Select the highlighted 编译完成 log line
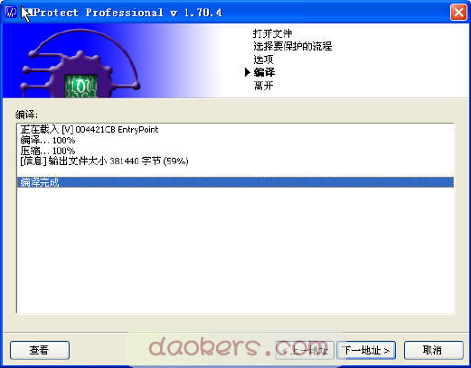471x368 pixels. click(235, 182)
